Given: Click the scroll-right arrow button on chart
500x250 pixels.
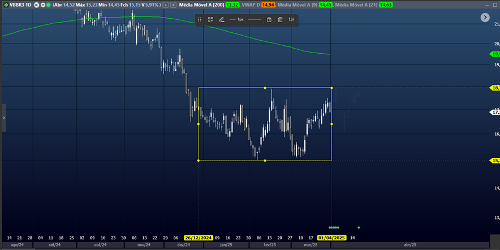Looking at the screenshot, I should pyautogui.click(x=485, y=18).
